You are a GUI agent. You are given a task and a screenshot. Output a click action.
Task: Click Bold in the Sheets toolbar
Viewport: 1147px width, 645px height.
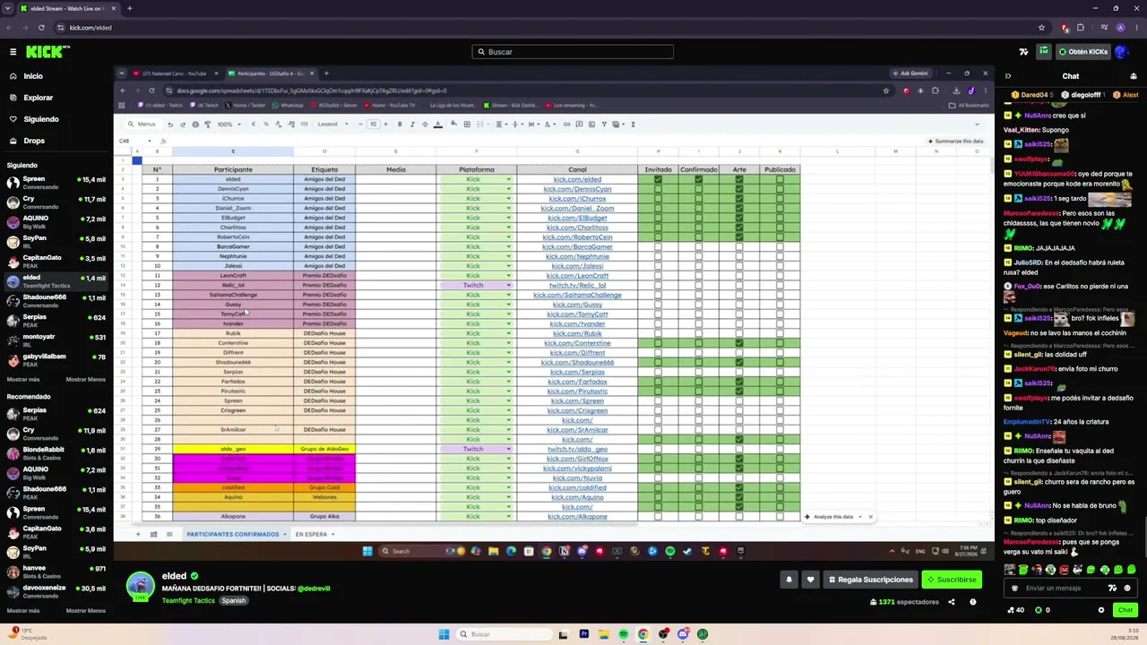(x=400, y=125)
